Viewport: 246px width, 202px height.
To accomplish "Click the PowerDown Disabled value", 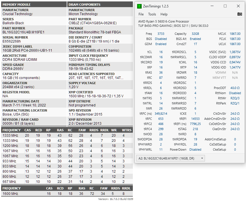I will pos(195,150).
